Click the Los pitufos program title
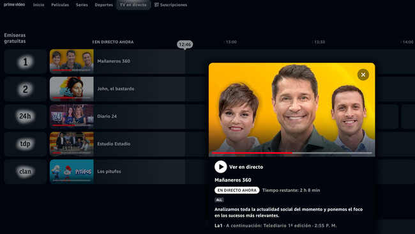415x234 pixels. tap(109, 171)
